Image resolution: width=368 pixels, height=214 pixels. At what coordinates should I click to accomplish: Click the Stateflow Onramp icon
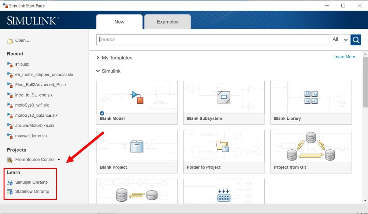[x=10, y=192]
